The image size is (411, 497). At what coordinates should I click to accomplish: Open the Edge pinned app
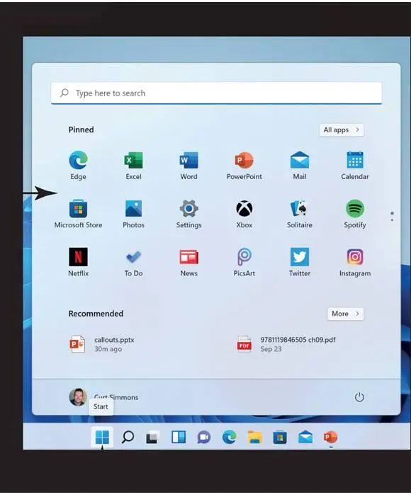click(x=78, y=166)
